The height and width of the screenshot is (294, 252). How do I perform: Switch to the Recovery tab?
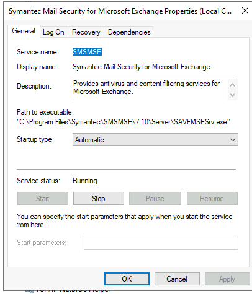86,32
